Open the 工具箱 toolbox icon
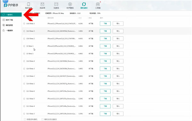 pyautogui.click(x=98, y=4)
